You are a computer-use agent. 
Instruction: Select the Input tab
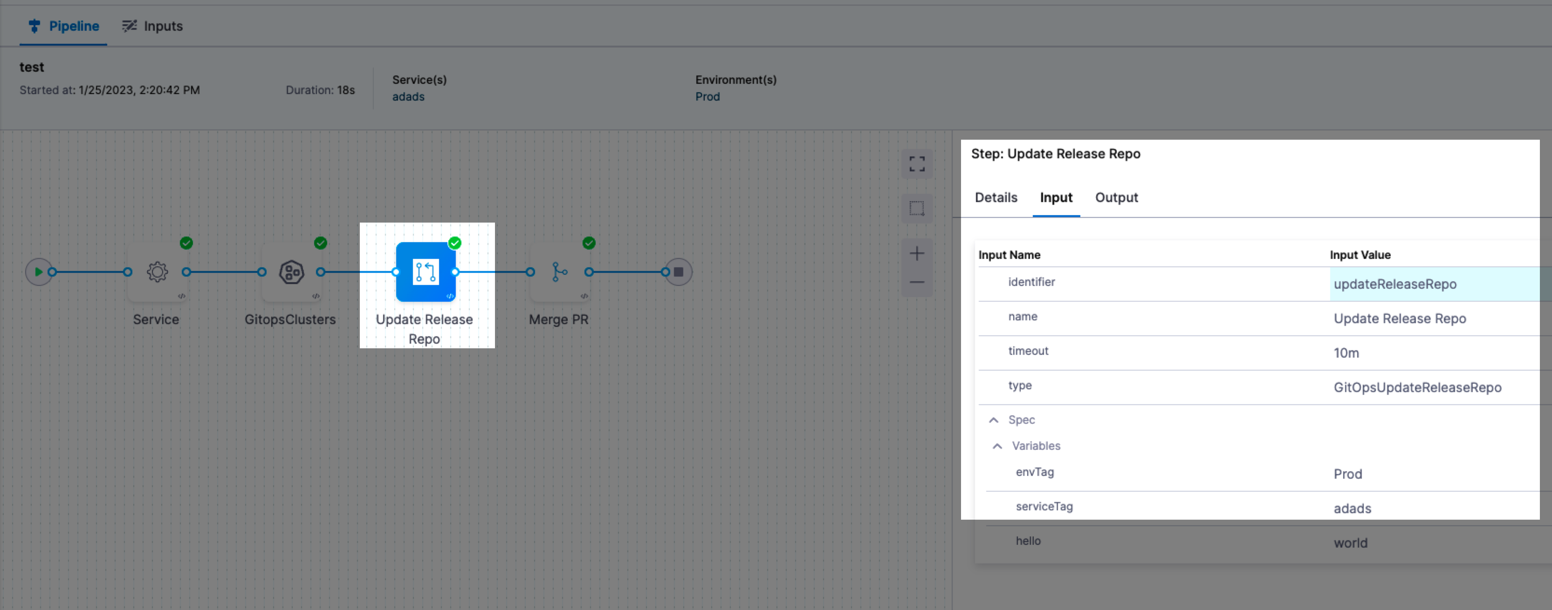pyautogui.click(x=1056, y=197)
